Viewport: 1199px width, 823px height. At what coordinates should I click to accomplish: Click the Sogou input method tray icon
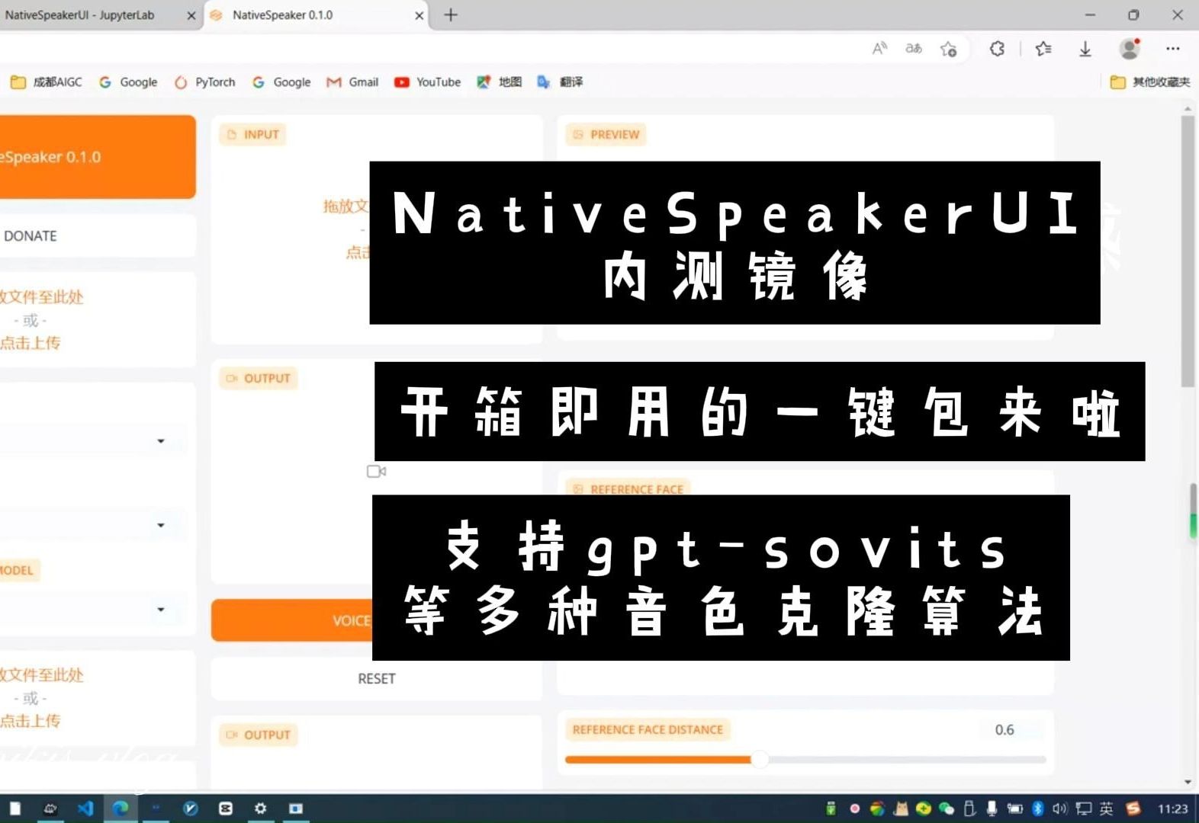1133,809
